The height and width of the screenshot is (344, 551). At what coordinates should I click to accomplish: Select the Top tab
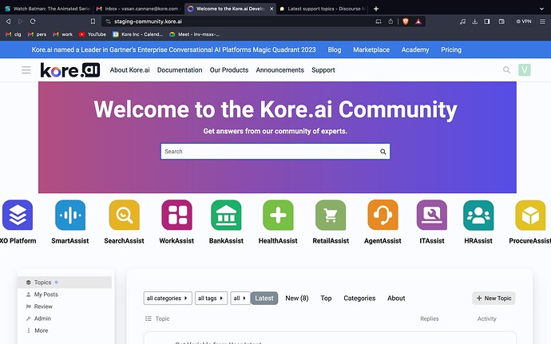326,299
